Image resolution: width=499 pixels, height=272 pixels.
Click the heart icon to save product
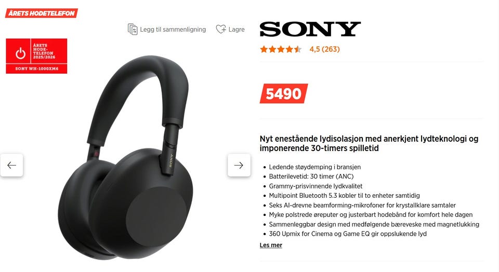pyautogui.click(x=221, y=29)
